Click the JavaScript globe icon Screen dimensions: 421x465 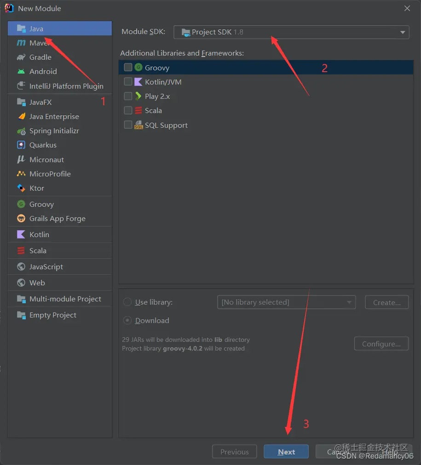pyautogui.click(x=21, y=267)
